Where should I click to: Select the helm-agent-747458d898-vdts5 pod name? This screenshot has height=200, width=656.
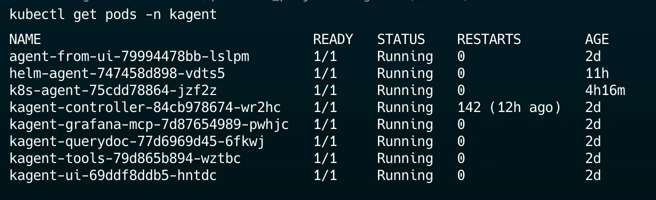(x=117, y=73)
